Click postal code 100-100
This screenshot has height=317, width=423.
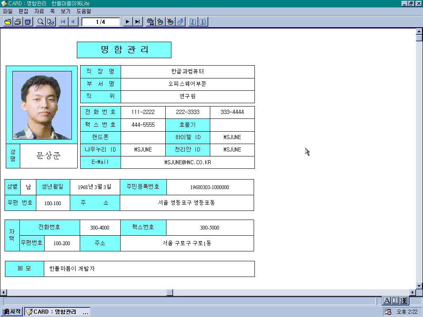tap(53, 203)
